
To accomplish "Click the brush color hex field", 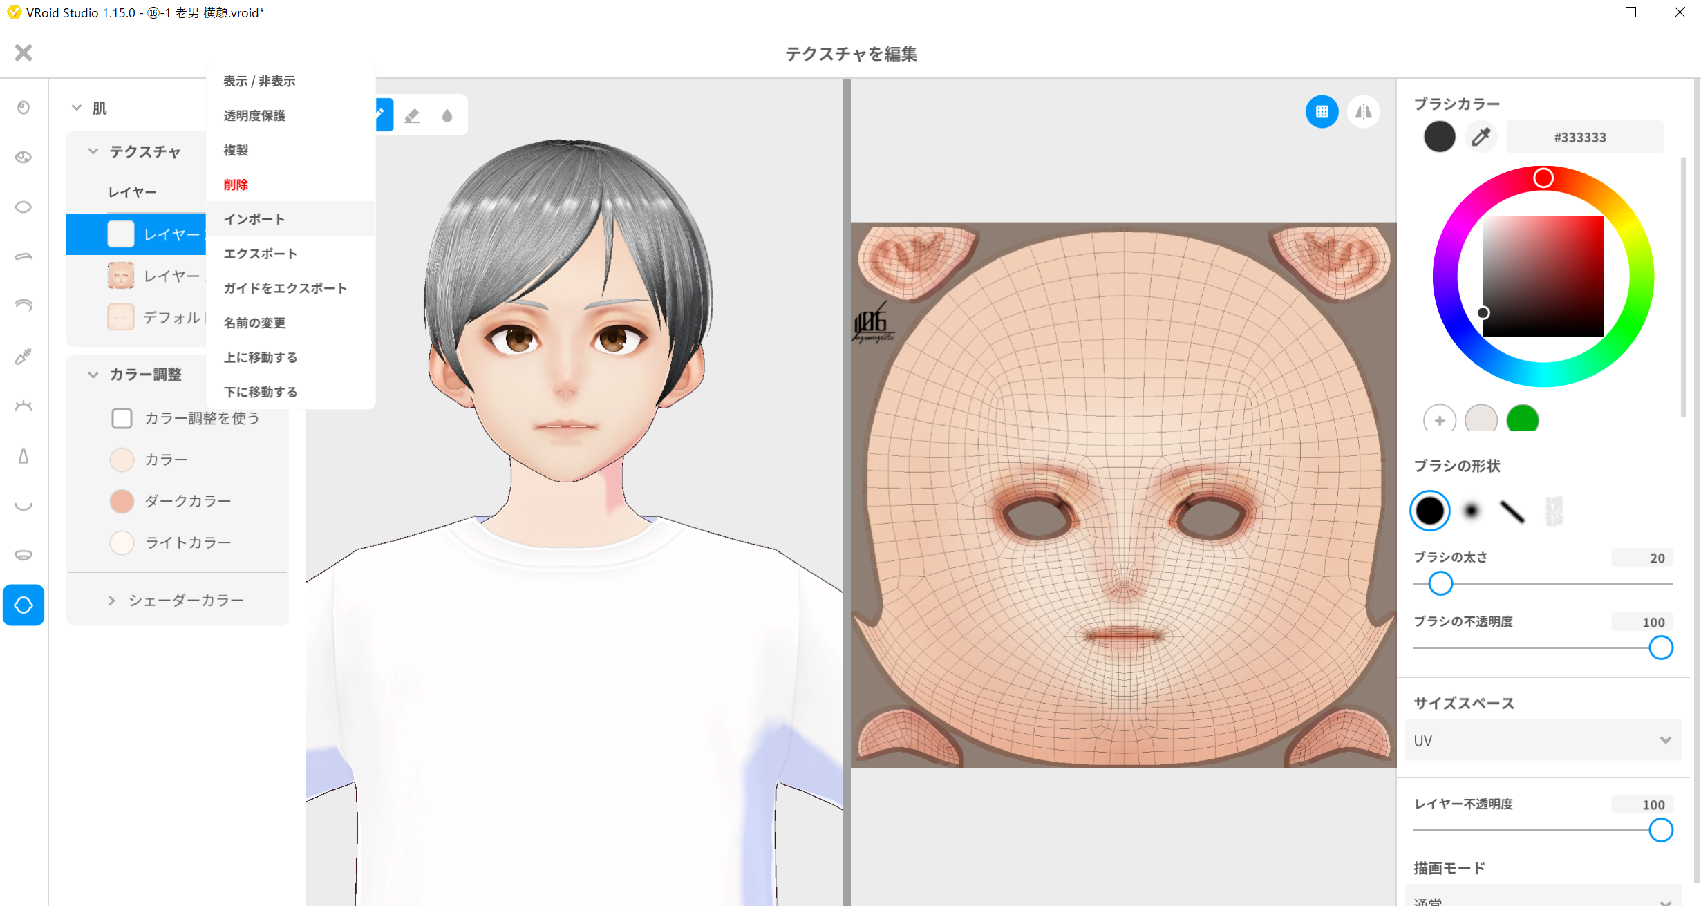I will click(x=1583, y=137).
